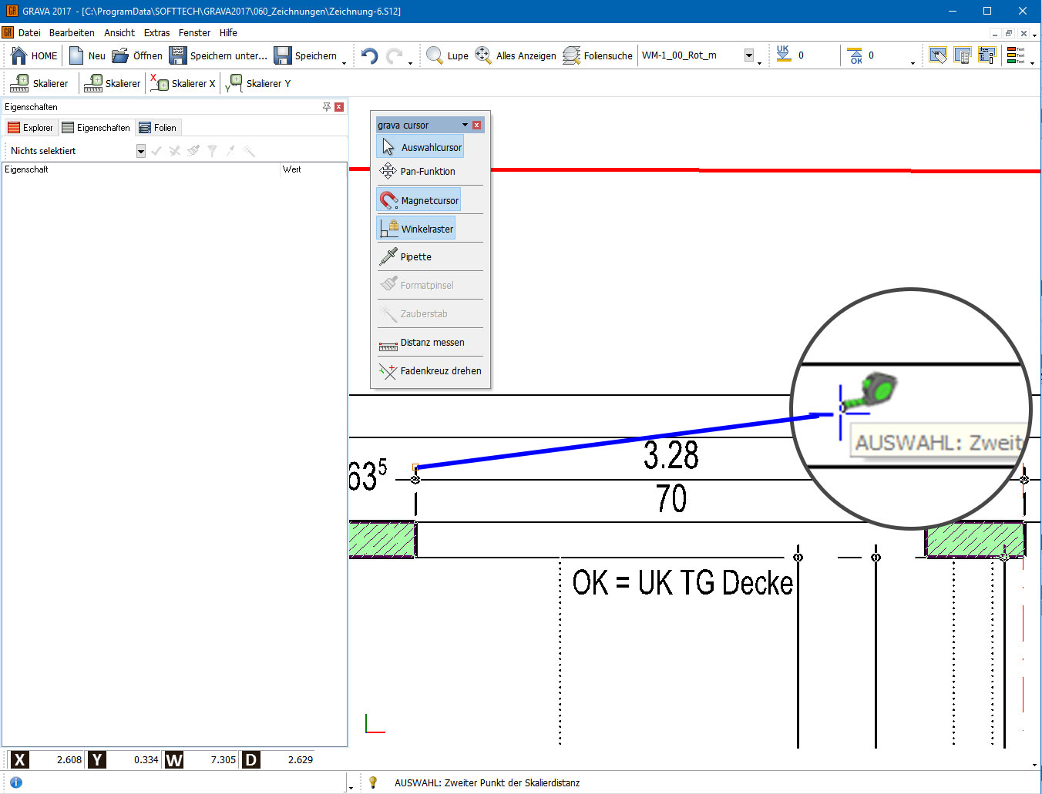Click the UK height icon

[x=783, y=54]
